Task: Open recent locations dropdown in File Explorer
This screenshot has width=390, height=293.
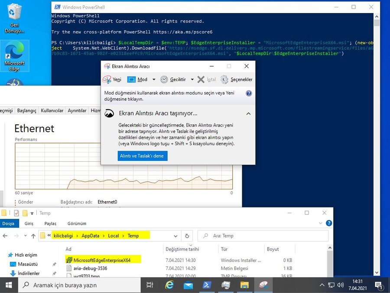Action: click(x=26, y=236)
